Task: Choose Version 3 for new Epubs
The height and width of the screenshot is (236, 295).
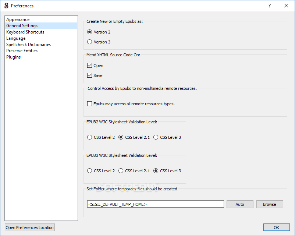Action: tap(90, 42)
